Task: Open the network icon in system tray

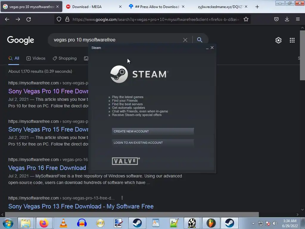Action: (x=260, y=223)
